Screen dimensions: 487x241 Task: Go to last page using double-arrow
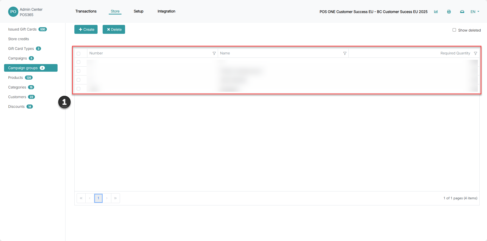click(115, 198)
